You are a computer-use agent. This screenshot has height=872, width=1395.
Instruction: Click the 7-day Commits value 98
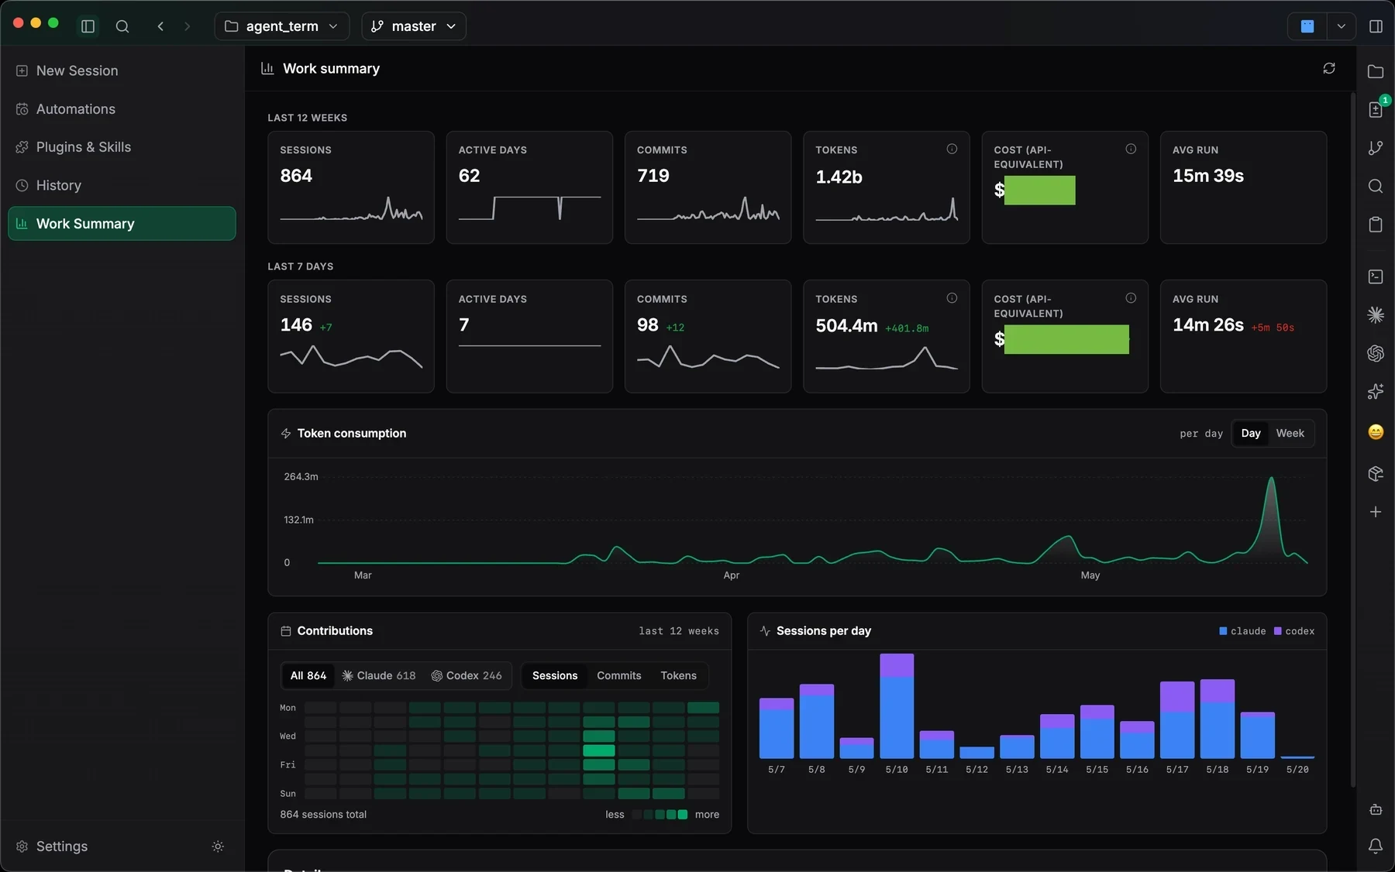648,325
